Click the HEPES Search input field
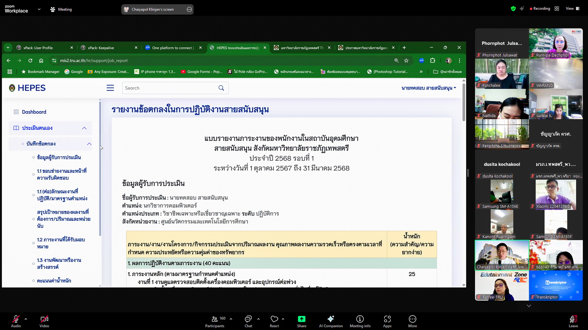The image size is (588, 330). tap(171, 88)
